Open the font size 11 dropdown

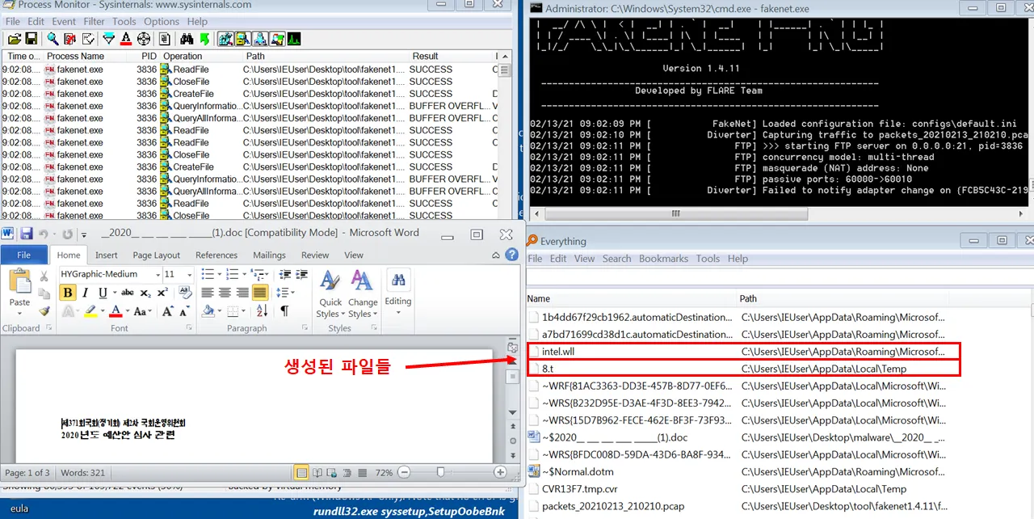pos(189,275)
